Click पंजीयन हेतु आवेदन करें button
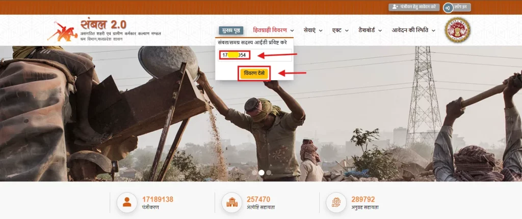The height and width of the screenshot is (219, 522). coord(414,8)
